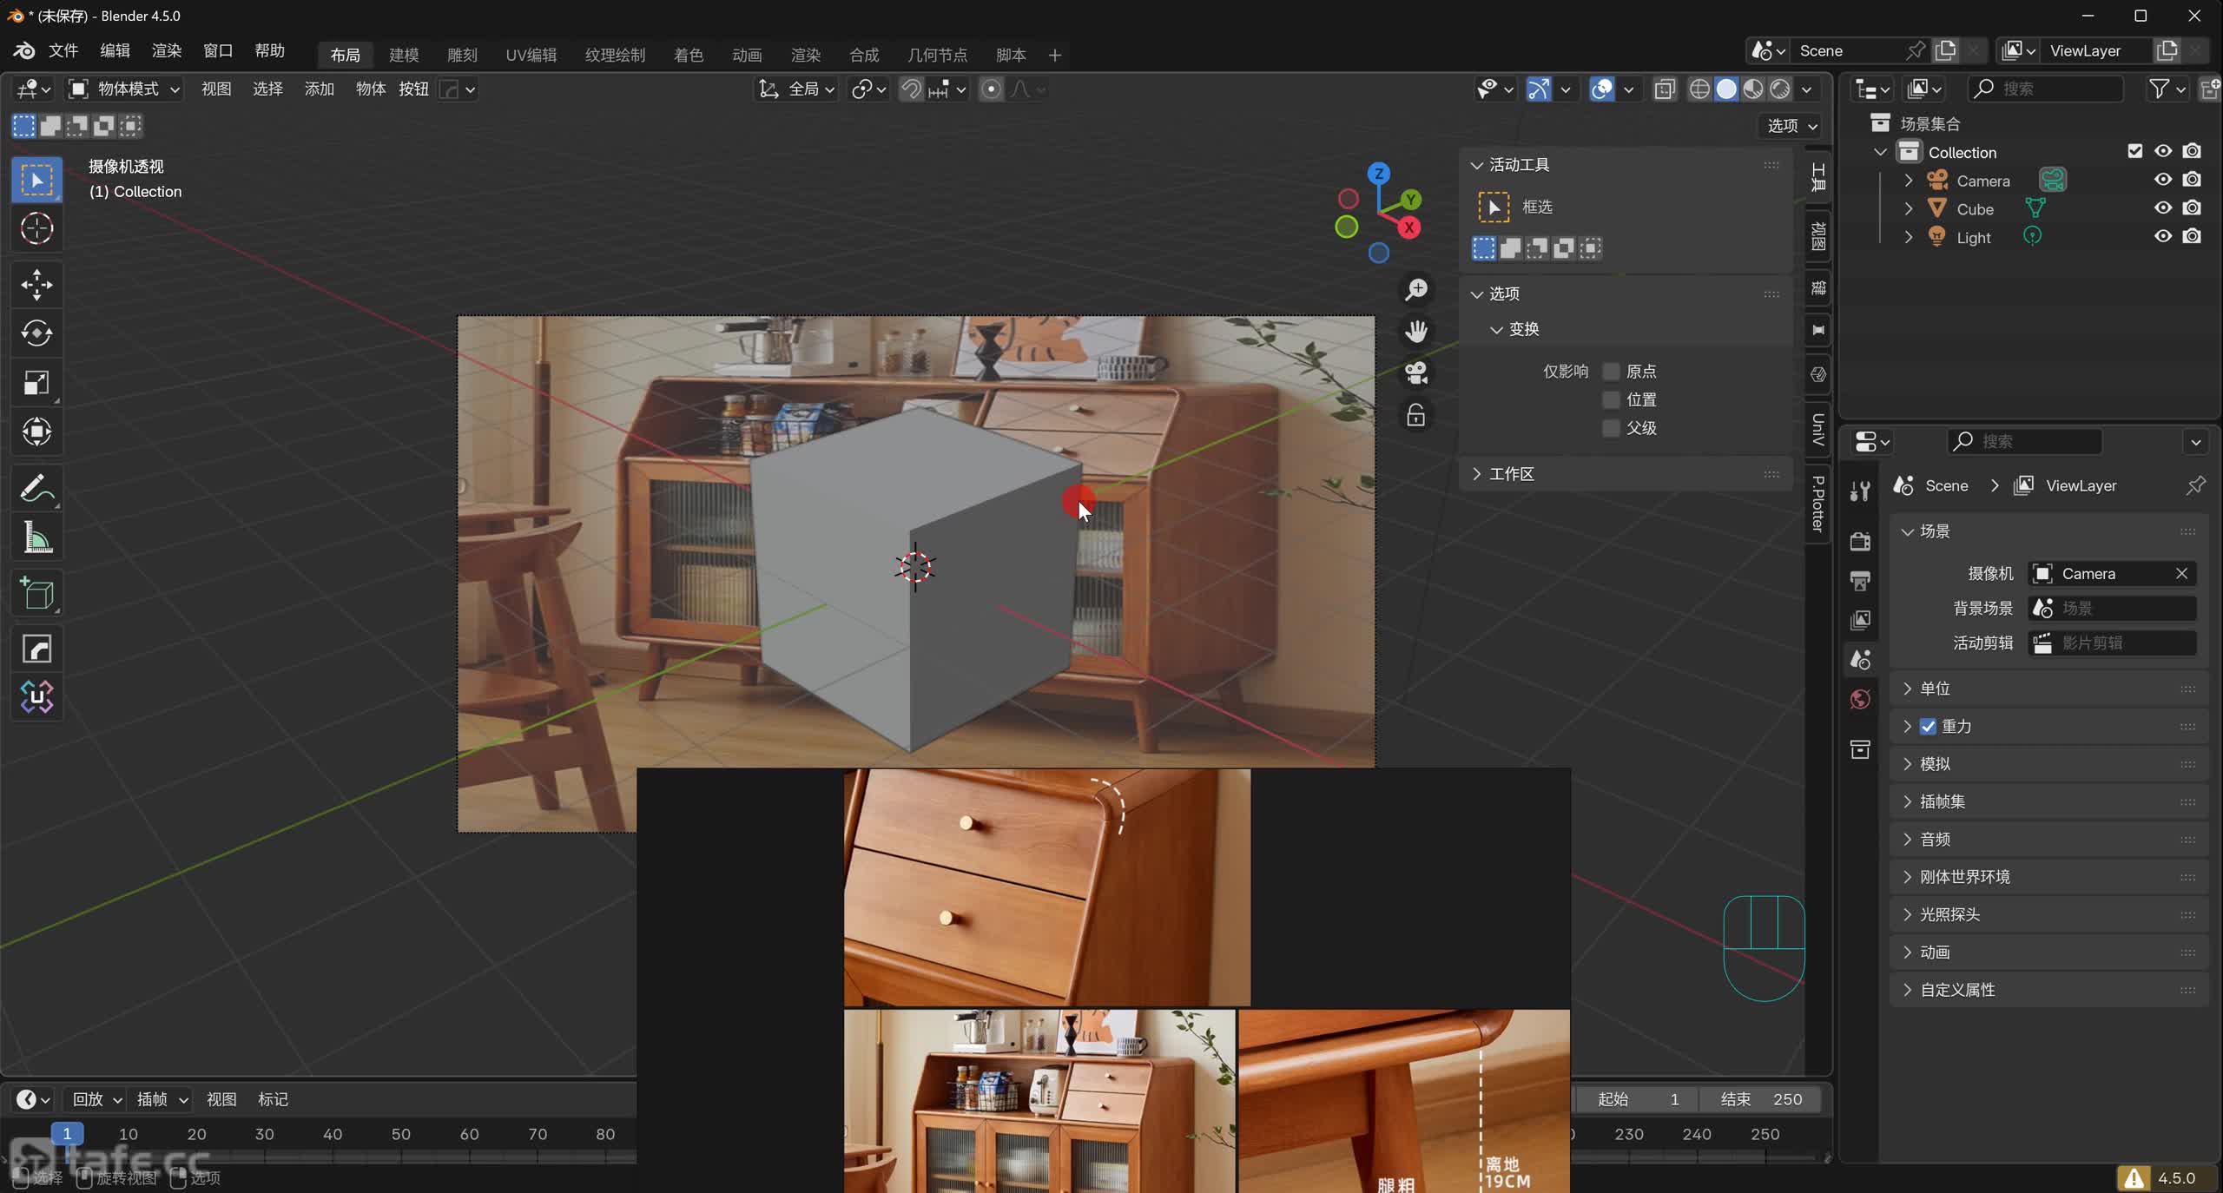Expand the 工作区 section
Image resolution: width=2223 pixels, height=1193 pixels.
pyautogui.click(x=1511, y=474)
